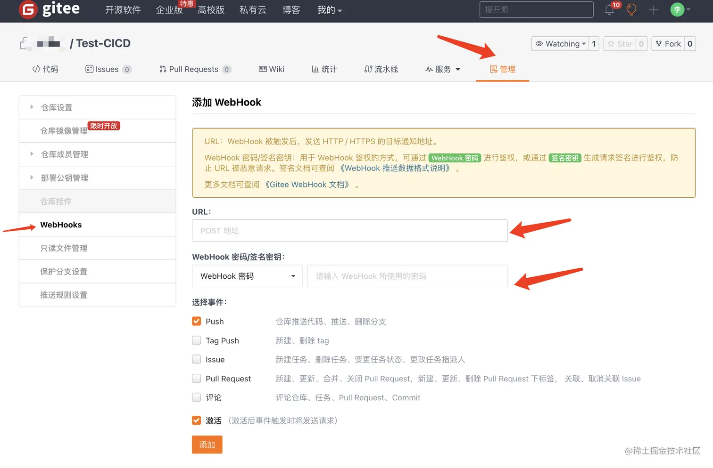Open the notification bell with 10 alerts

(x=609, y=9)
